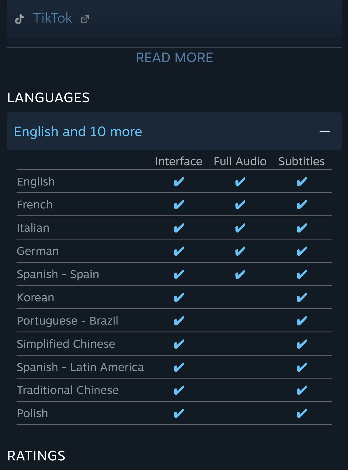Click the Korean Interface checkmark

click(179, 298)
